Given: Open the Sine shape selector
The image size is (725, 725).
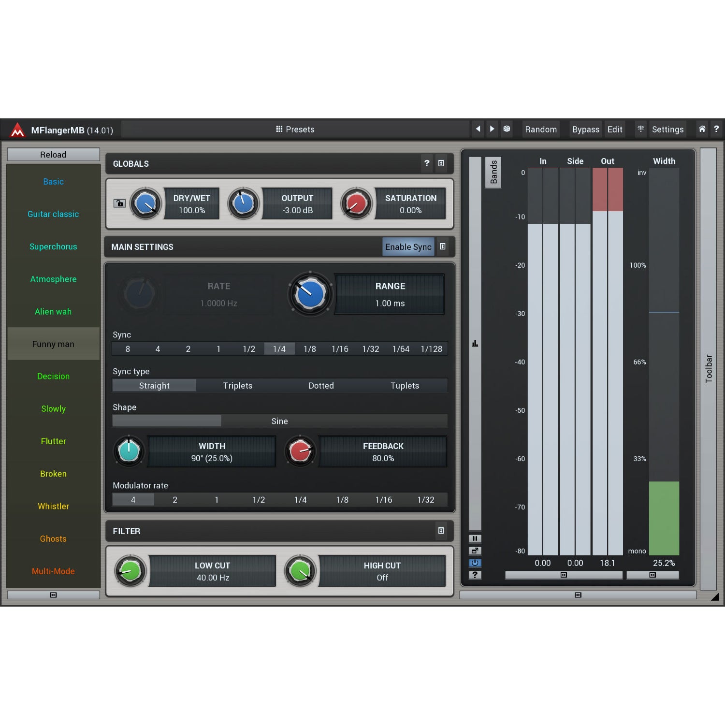Looking at the screenshot, I should (x=280, y=421).
